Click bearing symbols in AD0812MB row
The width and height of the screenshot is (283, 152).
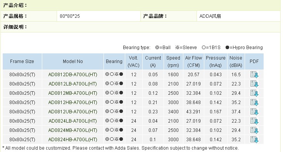pyautogui.click(x=114, y=92)
